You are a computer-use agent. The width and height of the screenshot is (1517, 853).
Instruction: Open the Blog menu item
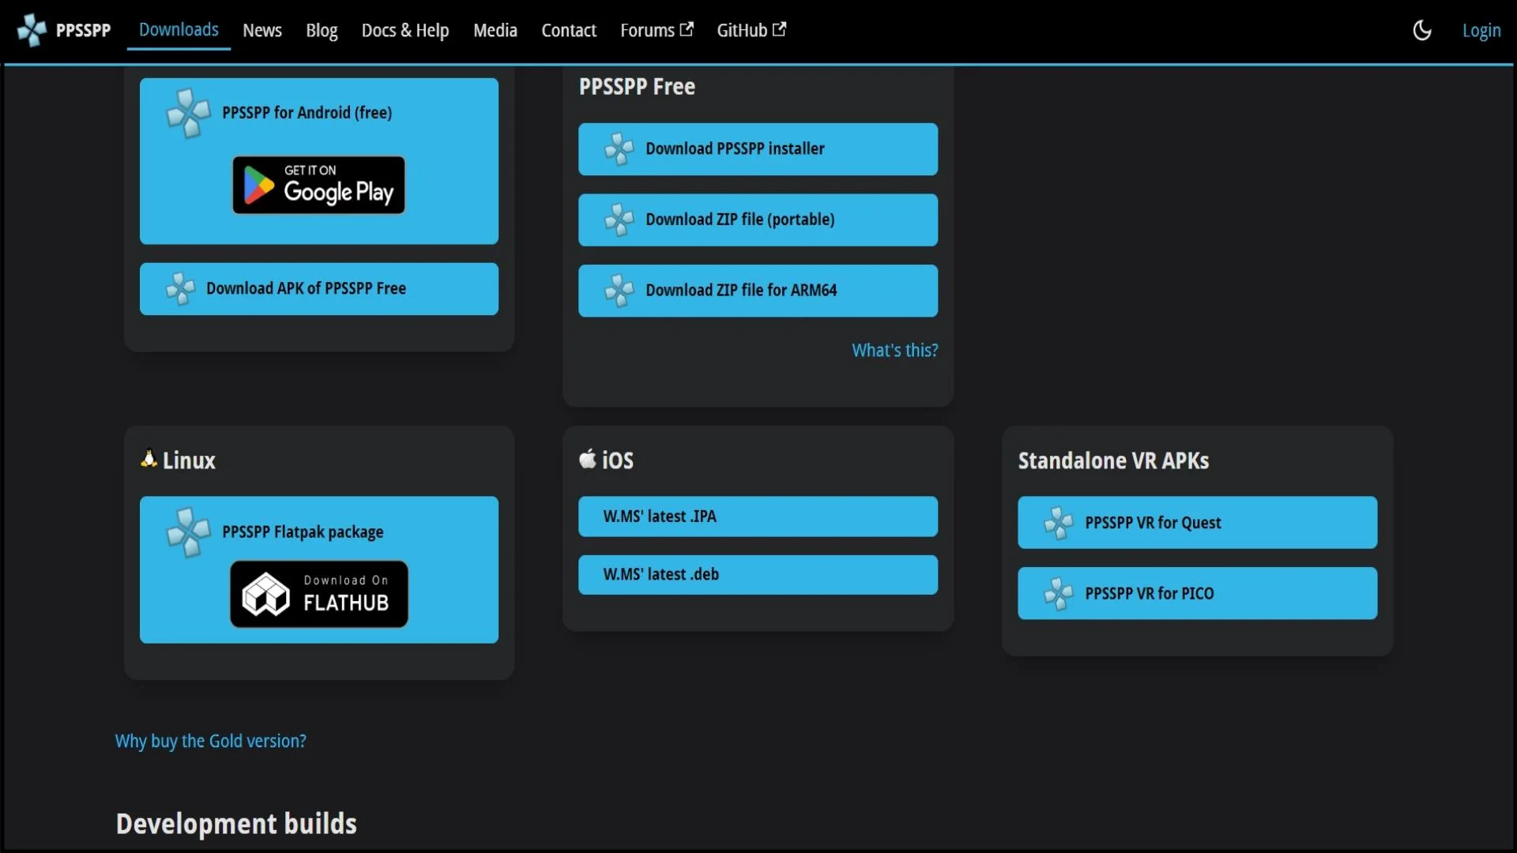click(x=322, y=31)
